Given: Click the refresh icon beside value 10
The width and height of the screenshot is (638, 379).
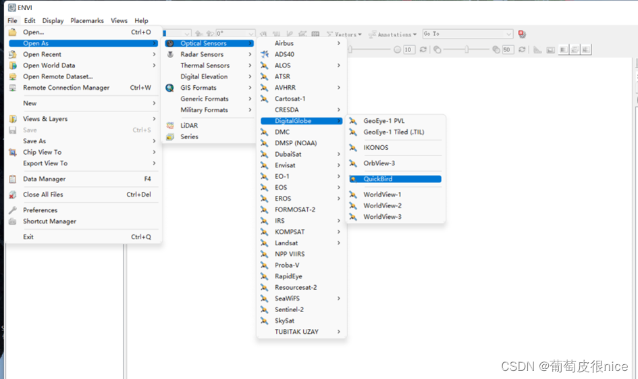Looking at the screenshot, I should click(x=423, y=50).
